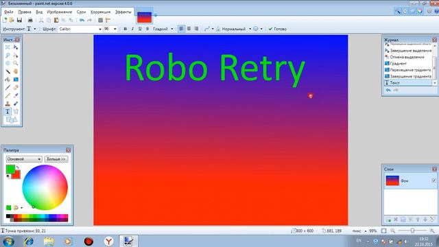
Task: Open the Инструмент tool chooser dropdown
Action: pyautogui.click(x=35, y=29)
